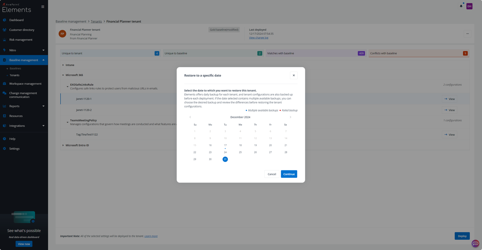Viewport: 482px width, 250px height.
Task: Click the Reports chart icon
Action: coord(4,106)
